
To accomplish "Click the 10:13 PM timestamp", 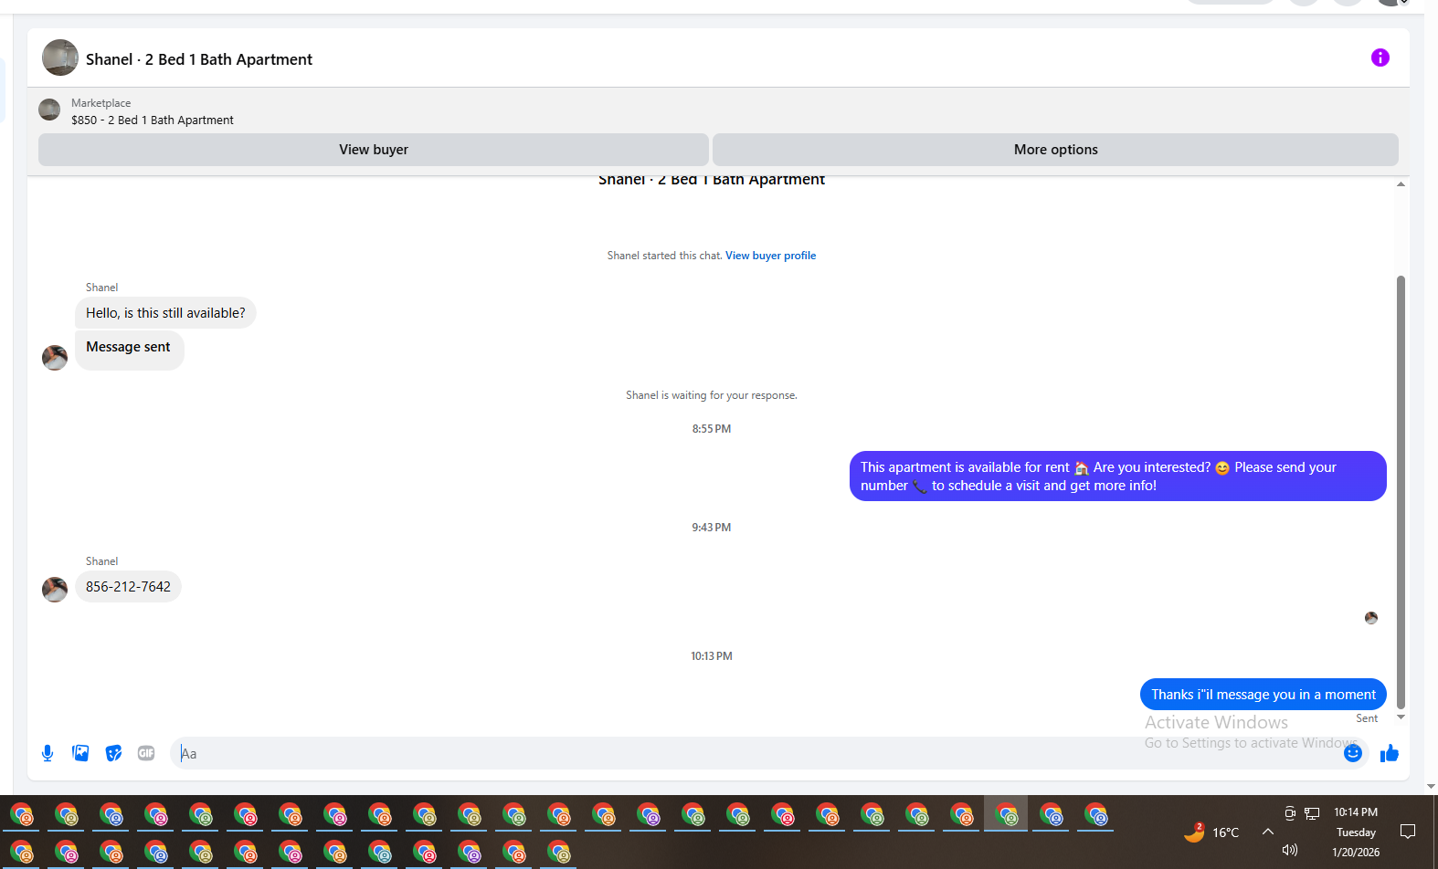I will click(712, 656).
